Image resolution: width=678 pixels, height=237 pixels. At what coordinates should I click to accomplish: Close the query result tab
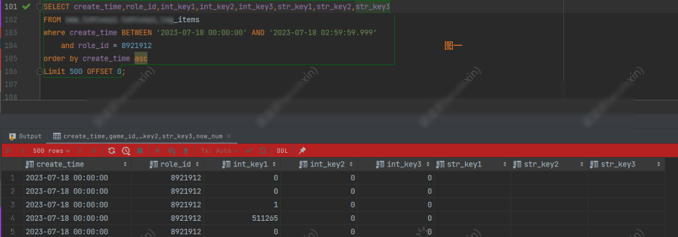229,136
